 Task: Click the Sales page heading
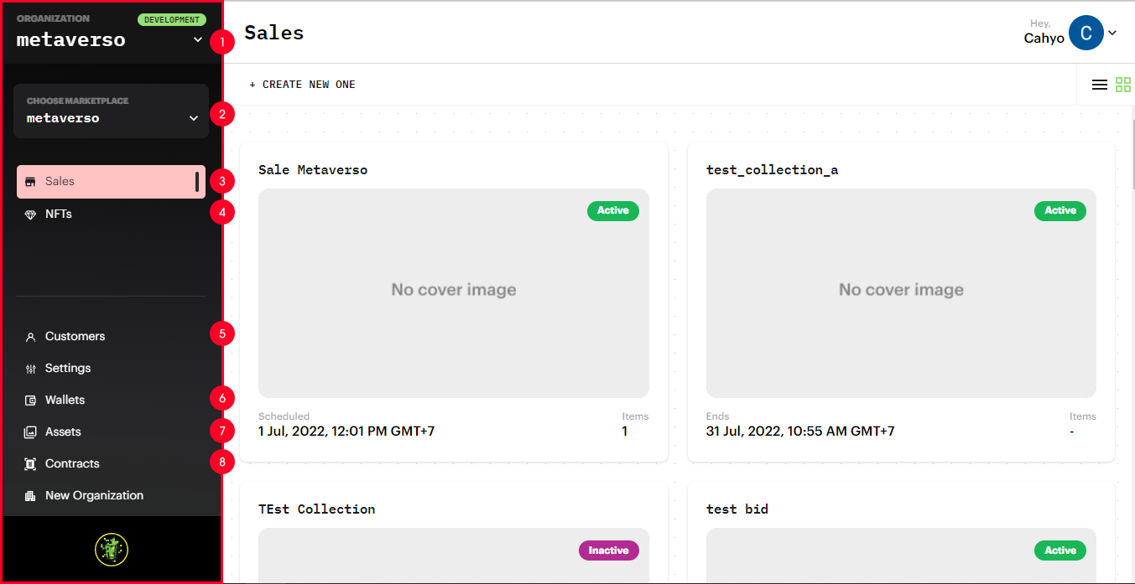[274, 33]
